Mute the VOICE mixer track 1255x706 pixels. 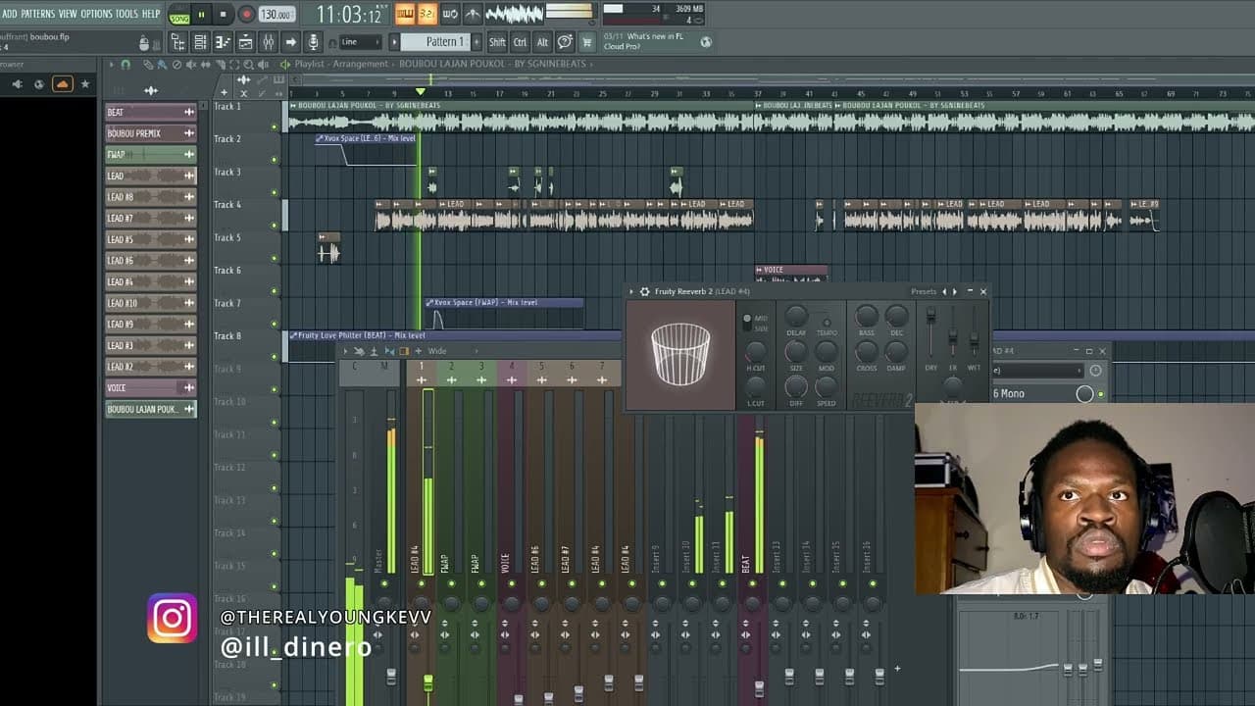tap(511, 584)
